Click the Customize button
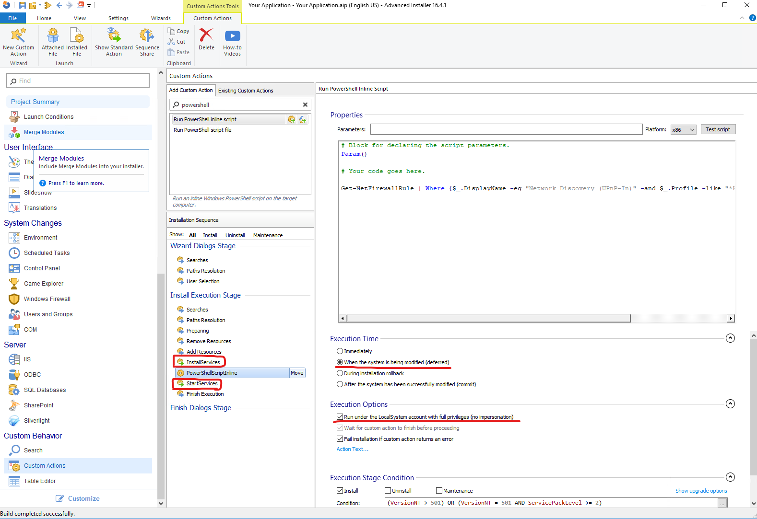The width and height of the screenshot is (757, 519). [x=78, y=498]
